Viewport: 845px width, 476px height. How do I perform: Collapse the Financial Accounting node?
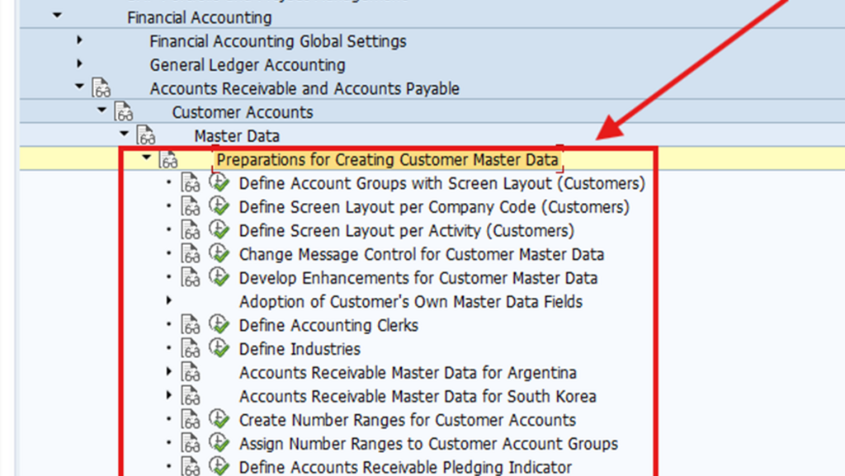point(57,16)
